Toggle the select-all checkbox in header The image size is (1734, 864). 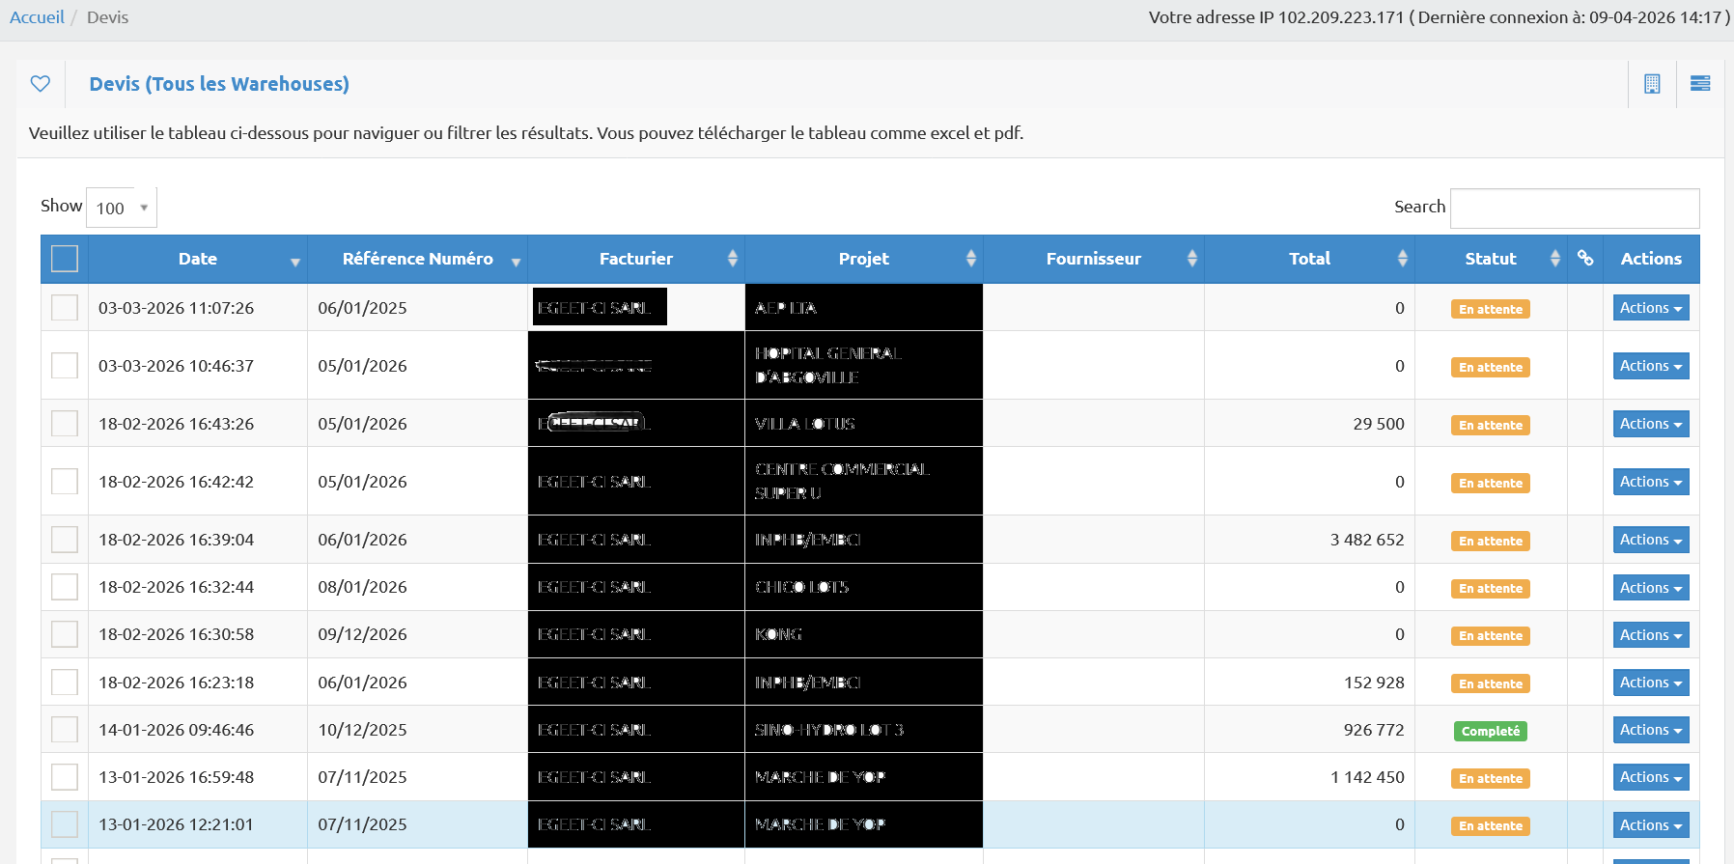pyautogui.click(x=65, y=259)
